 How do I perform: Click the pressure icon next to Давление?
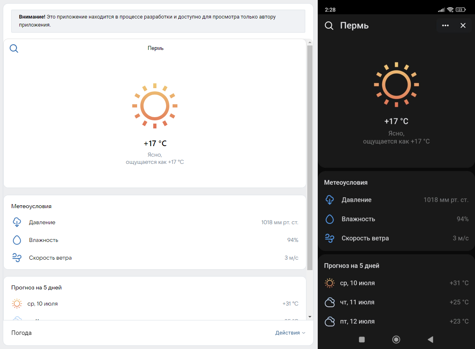(x=17, y=222)
